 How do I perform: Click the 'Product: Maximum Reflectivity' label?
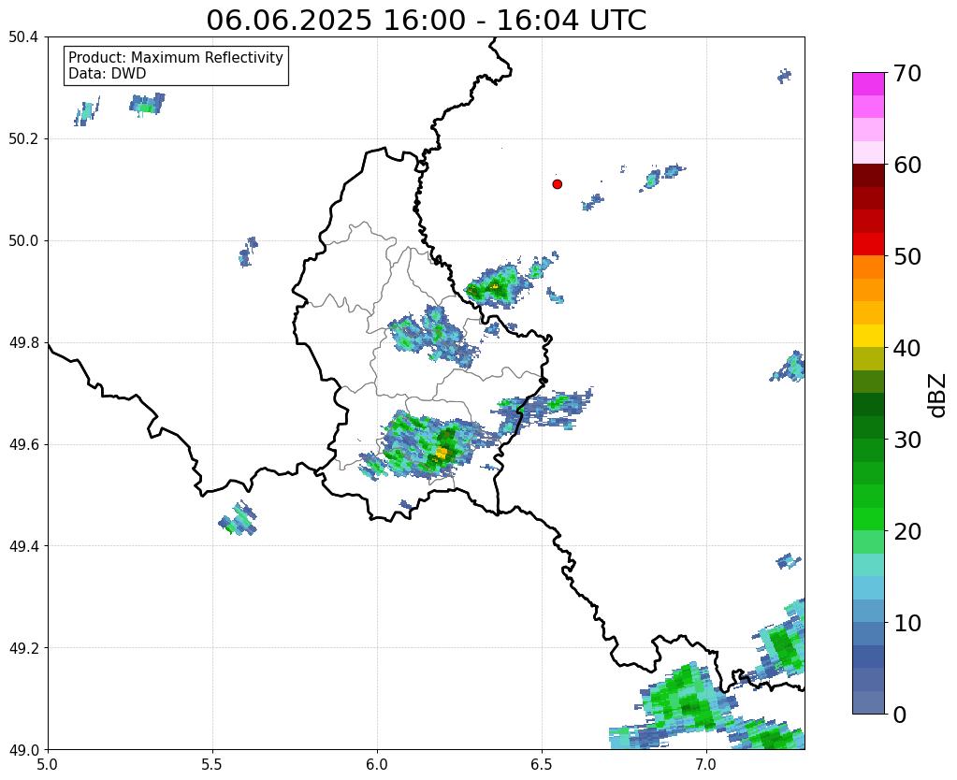point(176,57)
